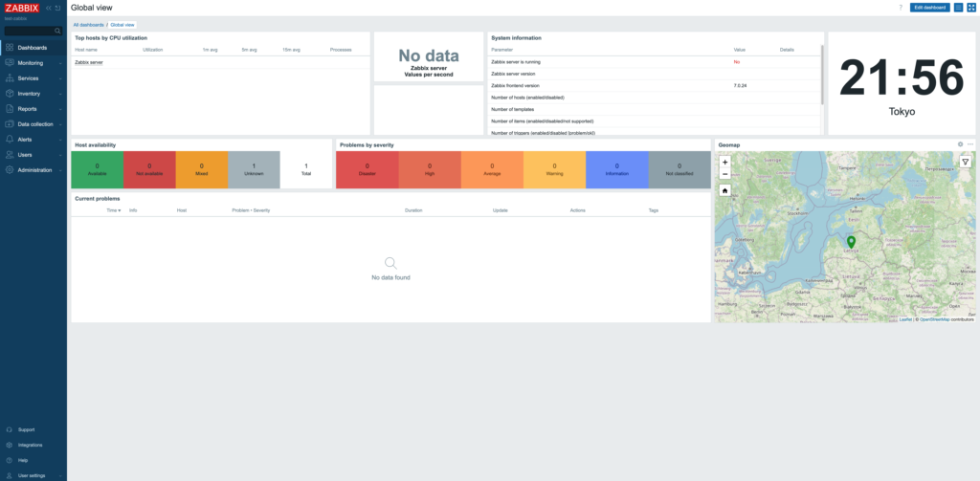Click the hide sidebar icon beside the logo
Screen dimensions: 980x481
pyautogui.click(x=58, y=8)
